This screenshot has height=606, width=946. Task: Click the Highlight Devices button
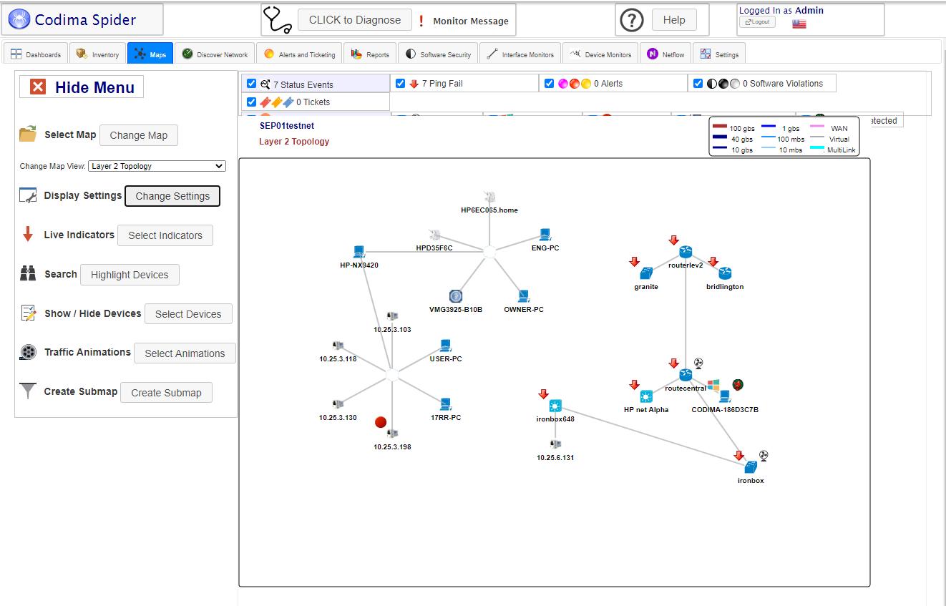pos(130,275)
